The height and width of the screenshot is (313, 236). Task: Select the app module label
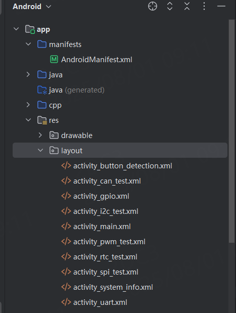click(43, 30)
